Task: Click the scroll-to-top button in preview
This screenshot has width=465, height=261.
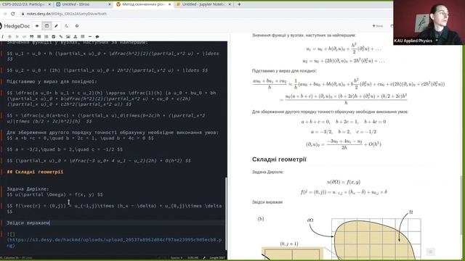Action: [x=430, y=252]
